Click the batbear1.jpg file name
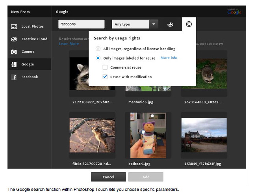The height and width of the screenshot is (194, 256). [x=139, y=164]
